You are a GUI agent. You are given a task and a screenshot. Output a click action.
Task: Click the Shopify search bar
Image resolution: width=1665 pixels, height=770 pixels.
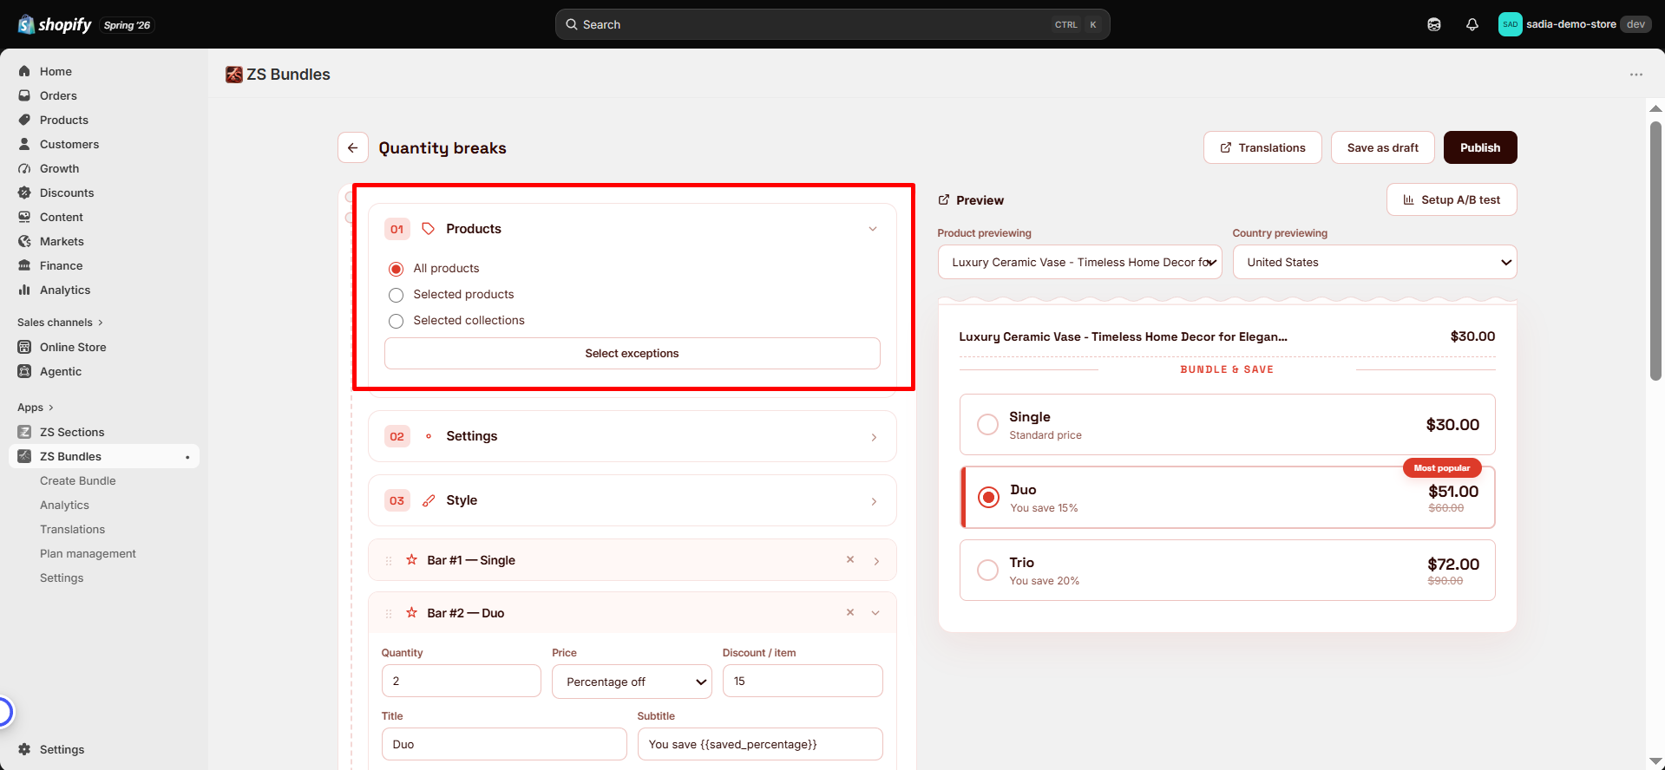click(x=833, y=24)
